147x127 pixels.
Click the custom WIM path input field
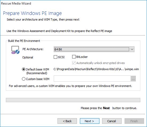pyautogui.click(x=92, y=79)
